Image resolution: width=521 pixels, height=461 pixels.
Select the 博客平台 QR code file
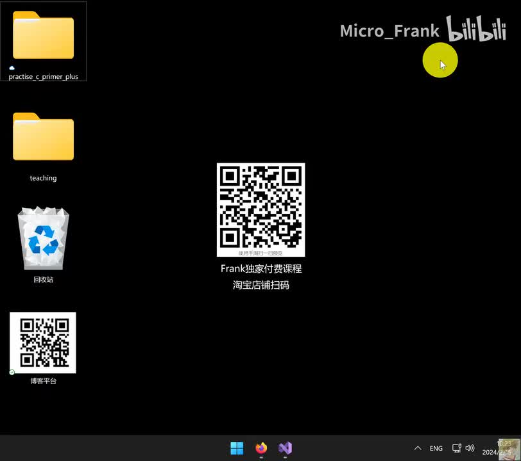click(x=43, y=343)
